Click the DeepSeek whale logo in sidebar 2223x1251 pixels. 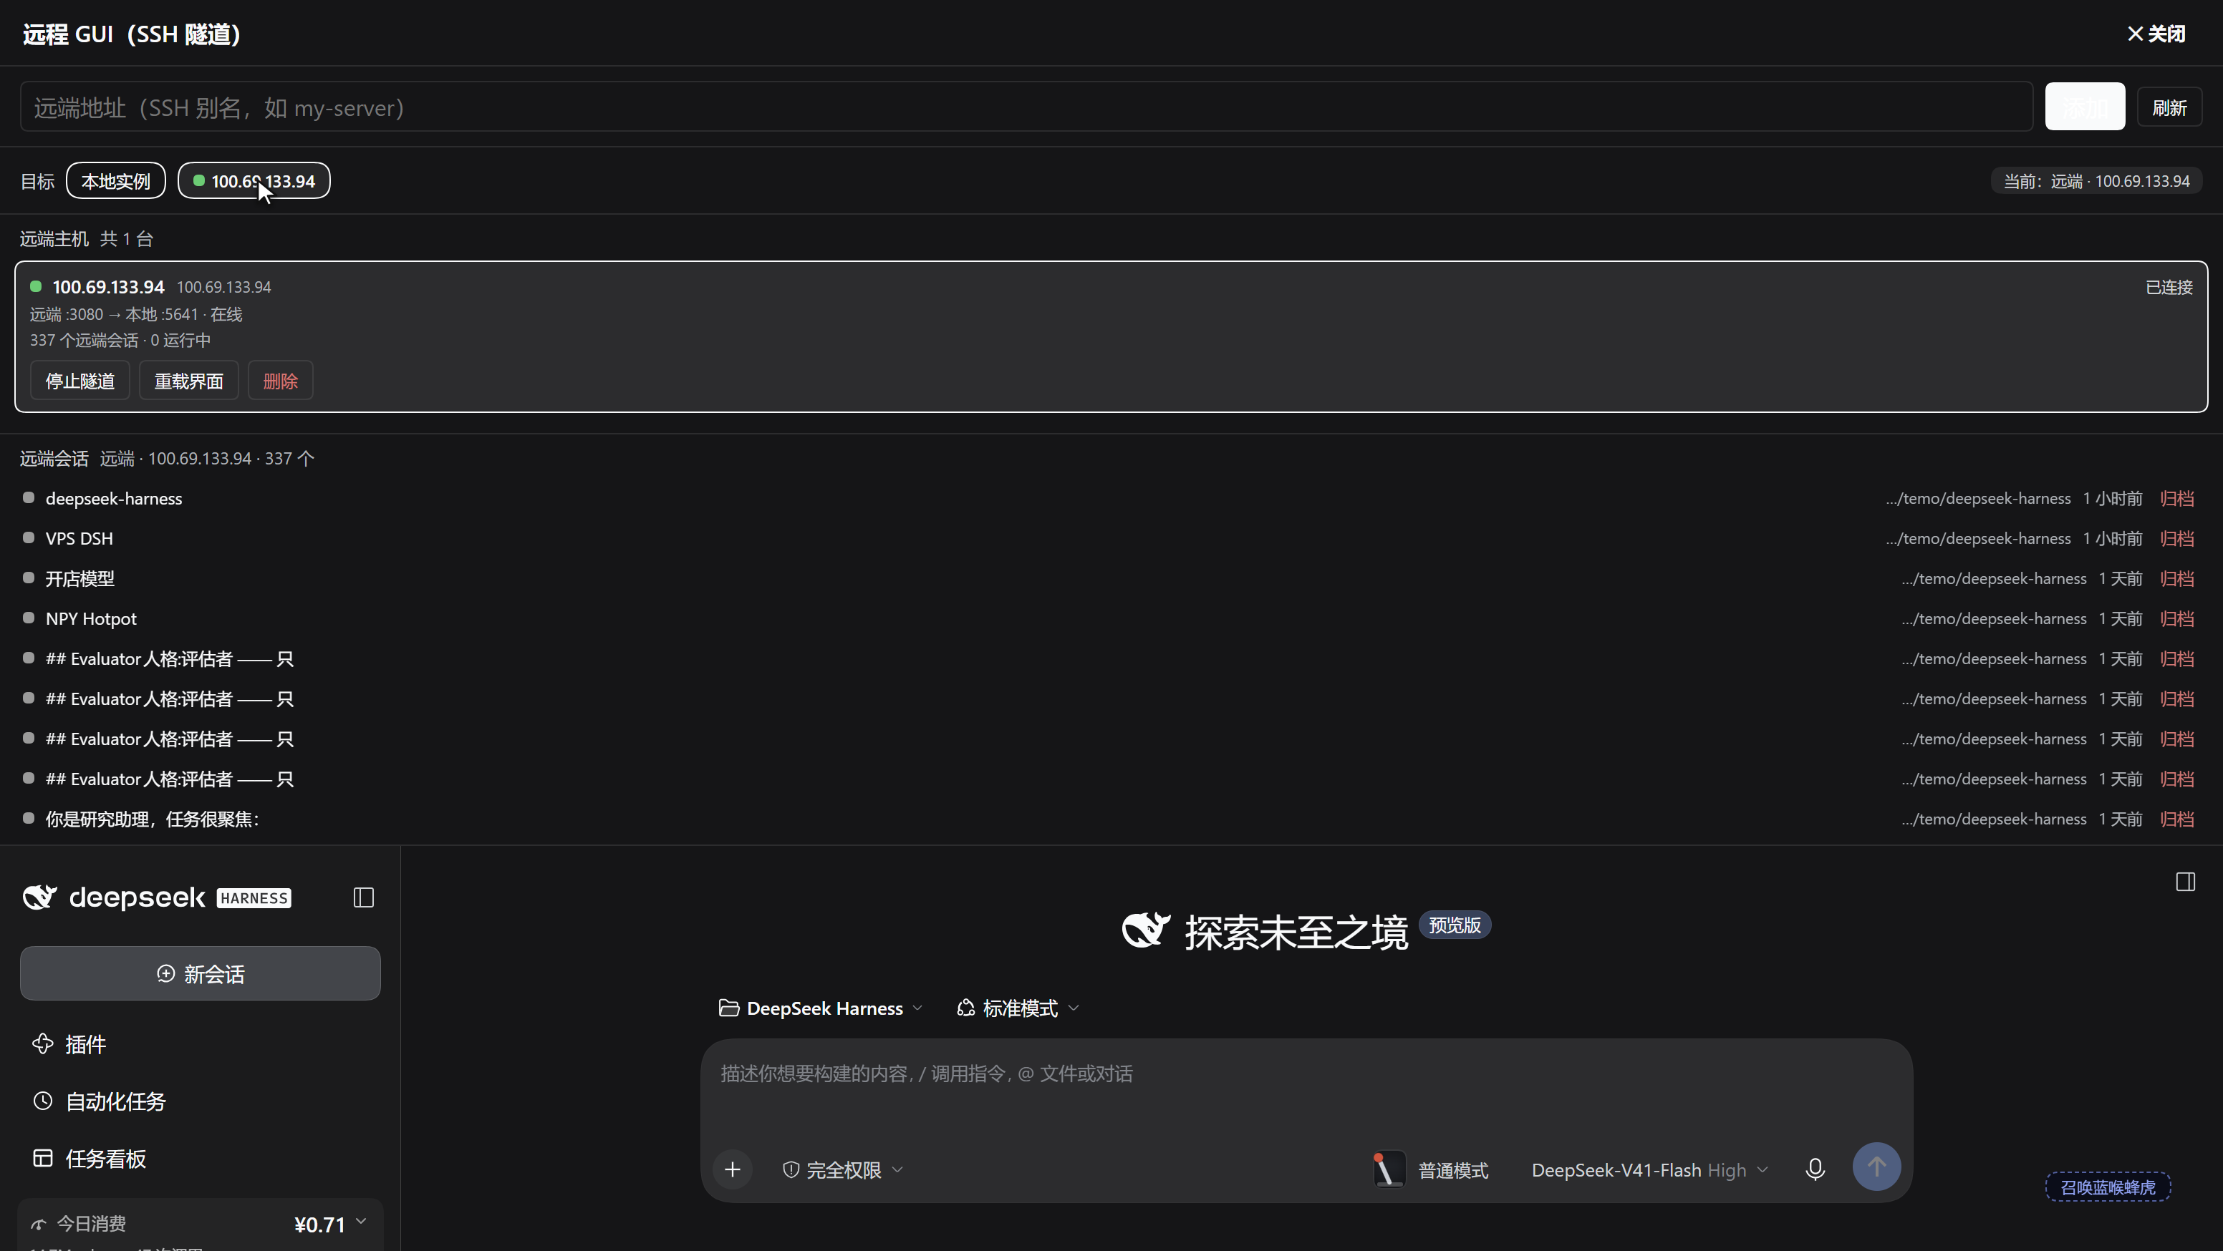click(39, 897)
